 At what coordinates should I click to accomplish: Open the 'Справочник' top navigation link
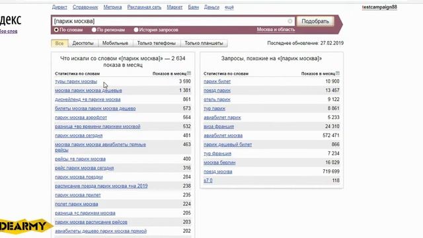click(x=85, y=7)
